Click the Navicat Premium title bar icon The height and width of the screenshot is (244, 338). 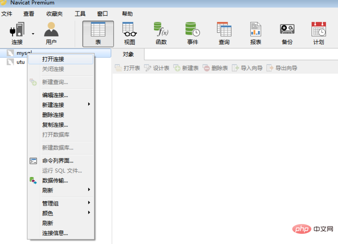3,2
